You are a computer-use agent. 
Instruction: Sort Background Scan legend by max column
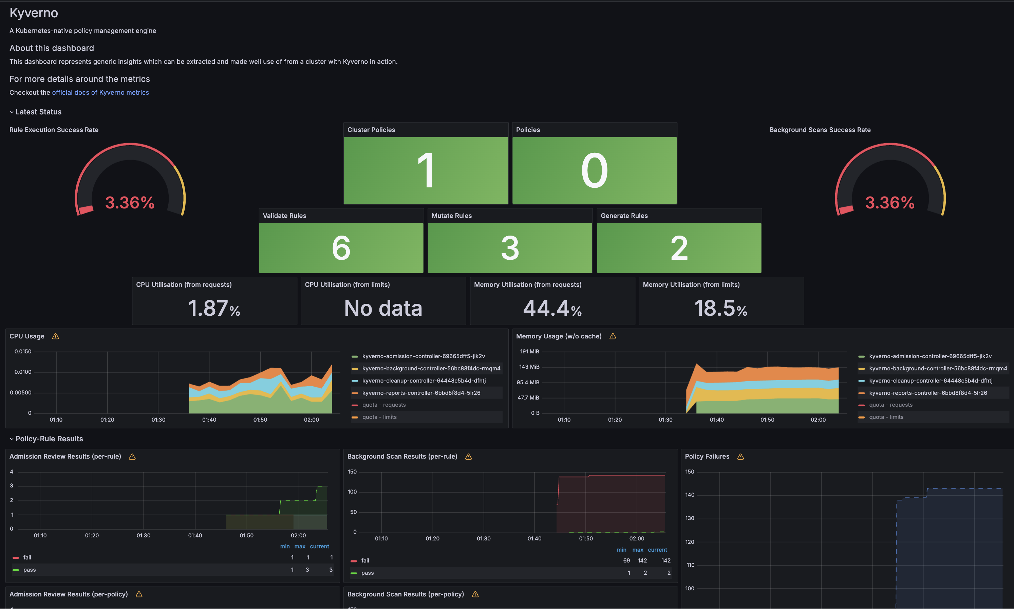tap(637, 550)
